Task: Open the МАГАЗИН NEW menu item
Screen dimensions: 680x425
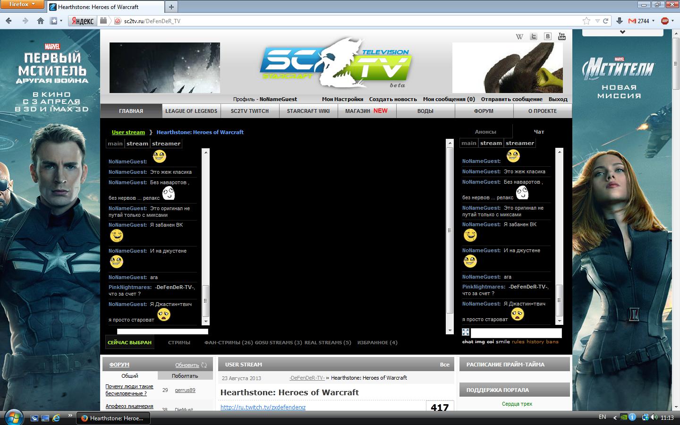Action: tap(366, 111)
